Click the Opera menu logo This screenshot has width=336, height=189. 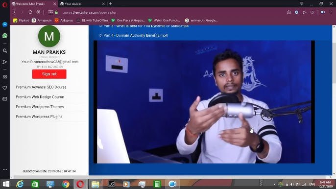(x=5, y=4)
